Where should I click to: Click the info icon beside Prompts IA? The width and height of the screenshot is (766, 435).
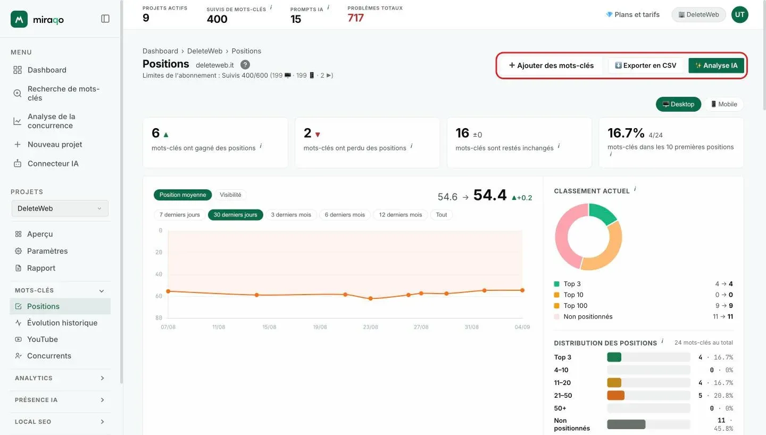328,7
